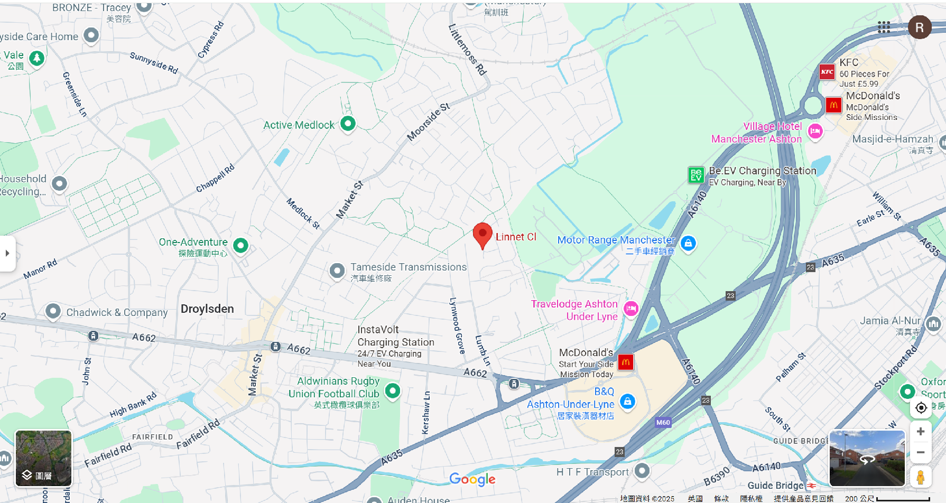Click the Google logo at the bottom

(x=472, y=479)
